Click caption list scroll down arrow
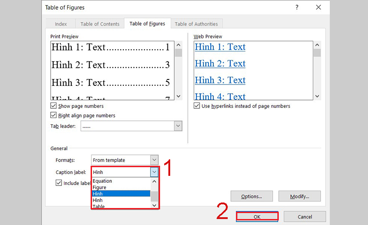This screenshot has width=368, height=225. click(x=154, y=205)
